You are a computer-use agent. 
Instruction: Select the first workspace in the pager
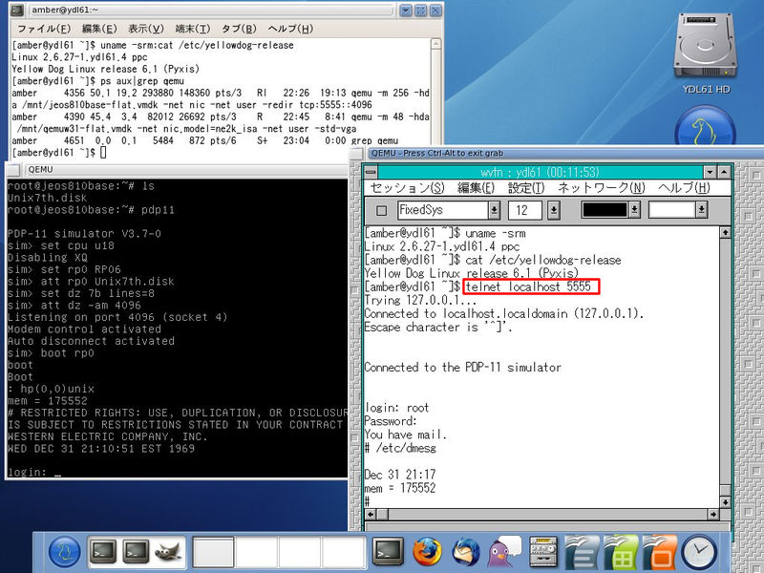(213, 553)
